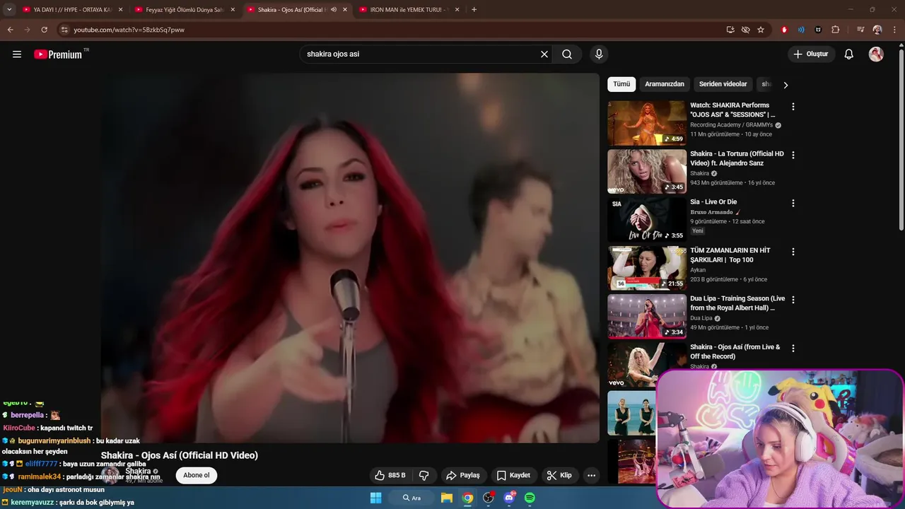Open Chrome media controls icon

[x=860, y=30]
